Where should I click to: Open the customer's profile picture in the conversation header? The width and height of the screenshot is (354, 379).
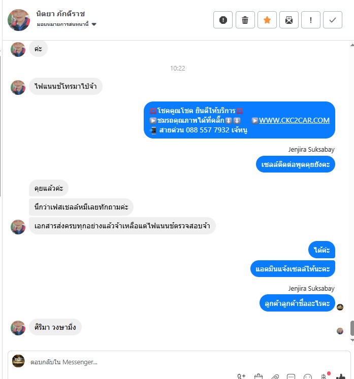coord(19,20)
